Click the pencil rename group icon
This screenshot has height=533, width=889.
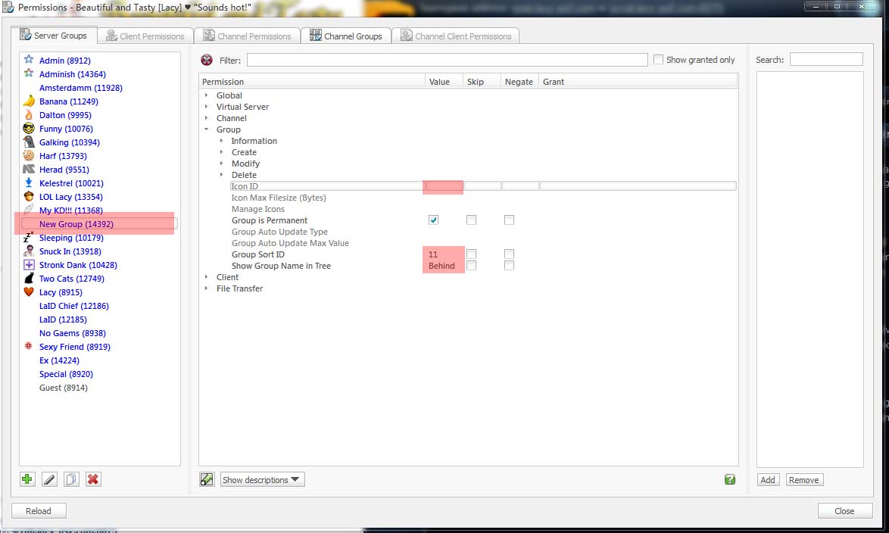[x=49, y=479]
